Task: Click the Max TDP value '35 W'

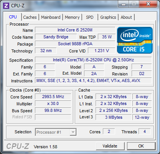Action: tap(107, 37)
